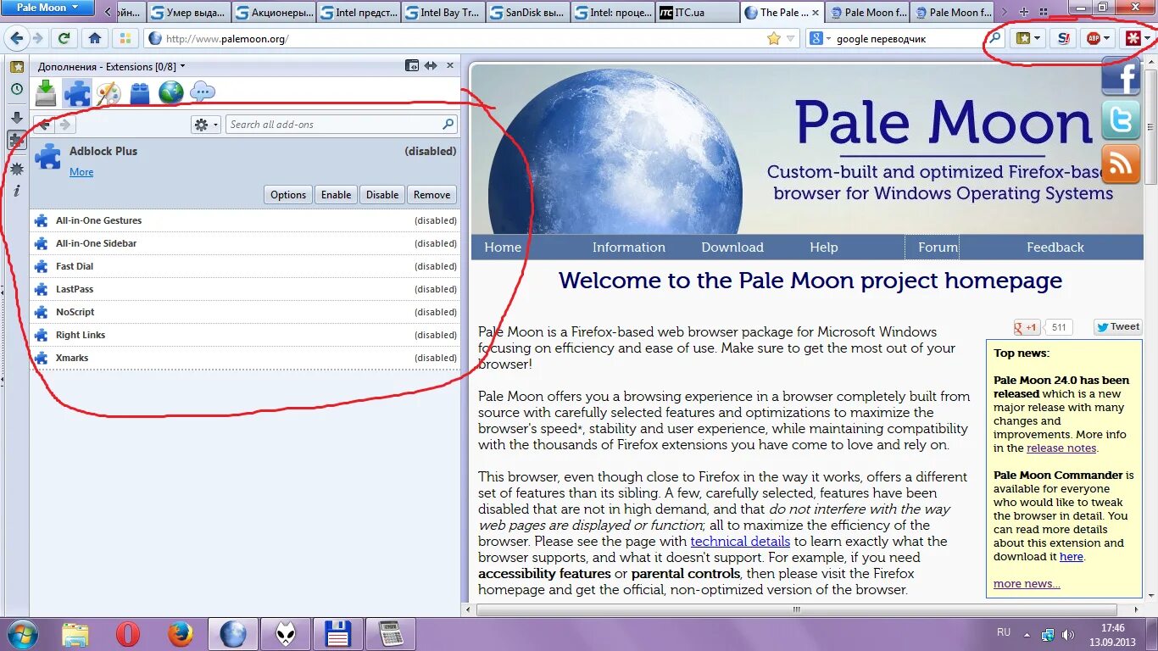Open Page Info via sidebar 'i' icon

pyautogui.click(x=16, y=191)
